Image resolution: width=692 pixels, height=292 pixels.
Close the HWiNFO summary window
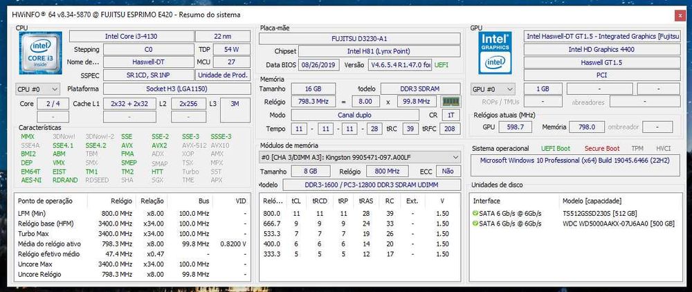[x=680, y=15]
